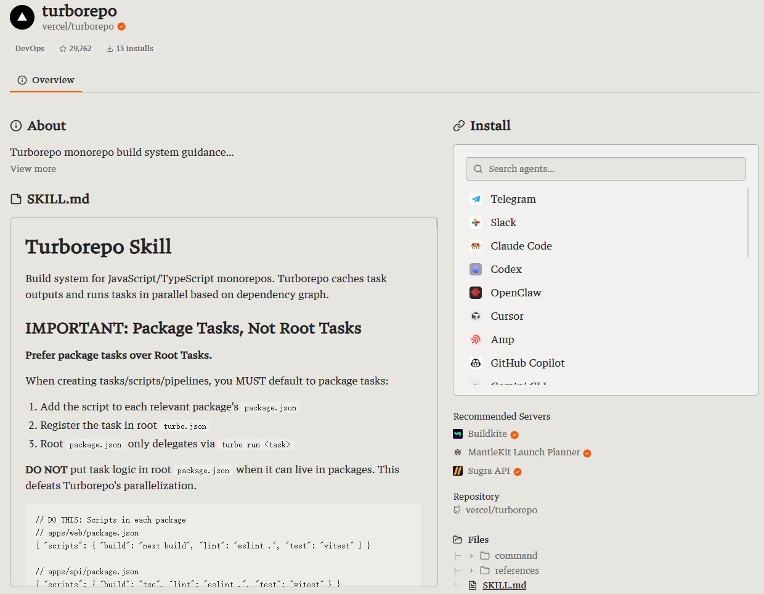Click the GitHub Copilot agent icon
The height and width of the screenshot is (594, 764).
coord(476,363)
